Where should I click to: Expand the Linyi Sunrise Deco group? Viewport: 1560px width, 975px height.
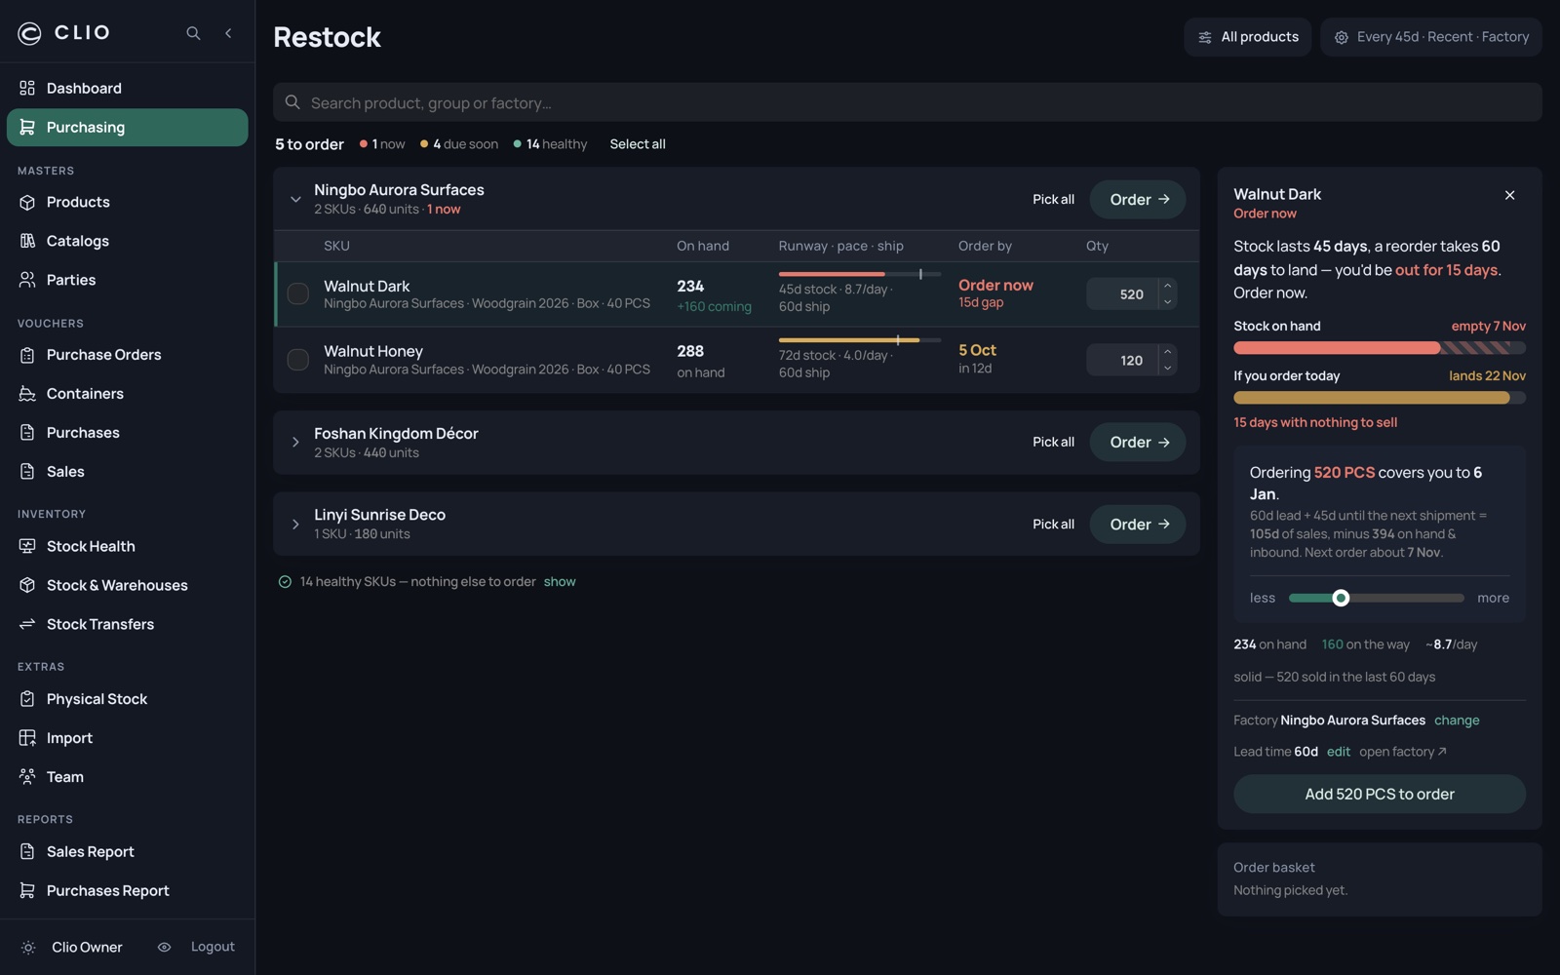[x=295, y=525]
